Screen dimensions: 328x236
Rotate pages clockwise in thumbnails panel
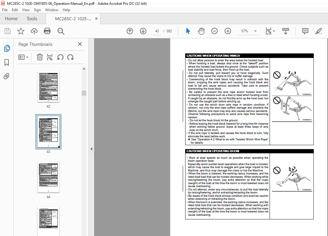[x=71, y=57]
